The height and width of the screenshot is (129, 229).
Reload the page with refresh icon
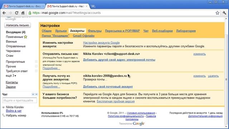point(17,13)
